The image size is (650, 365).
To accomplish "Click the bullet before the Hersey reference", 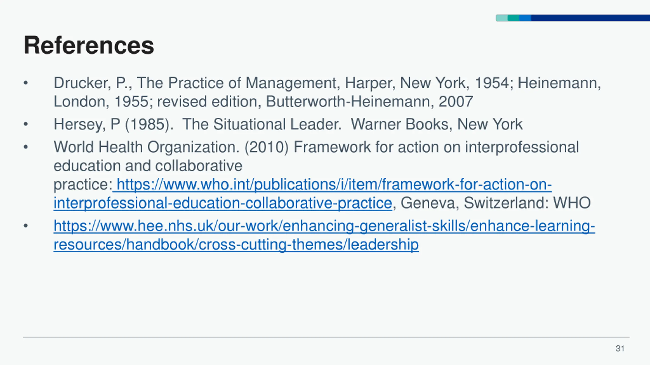I will coord(26,124).
